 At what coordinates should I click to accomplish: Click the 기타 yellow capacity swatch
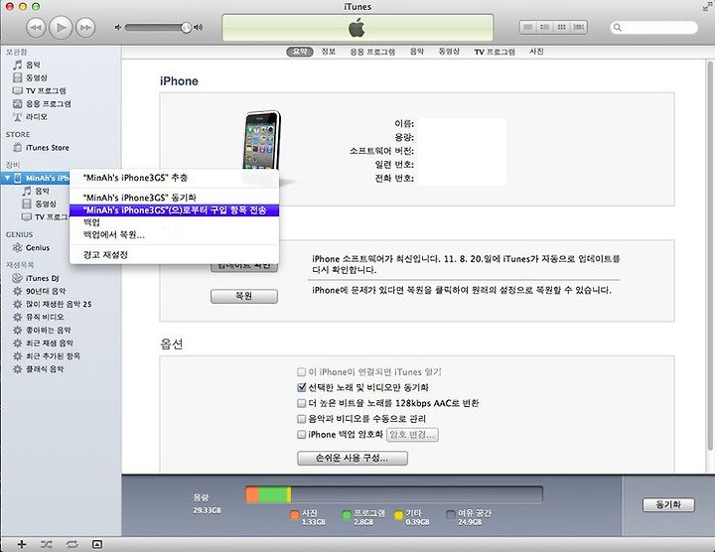[x=398, y=515]
